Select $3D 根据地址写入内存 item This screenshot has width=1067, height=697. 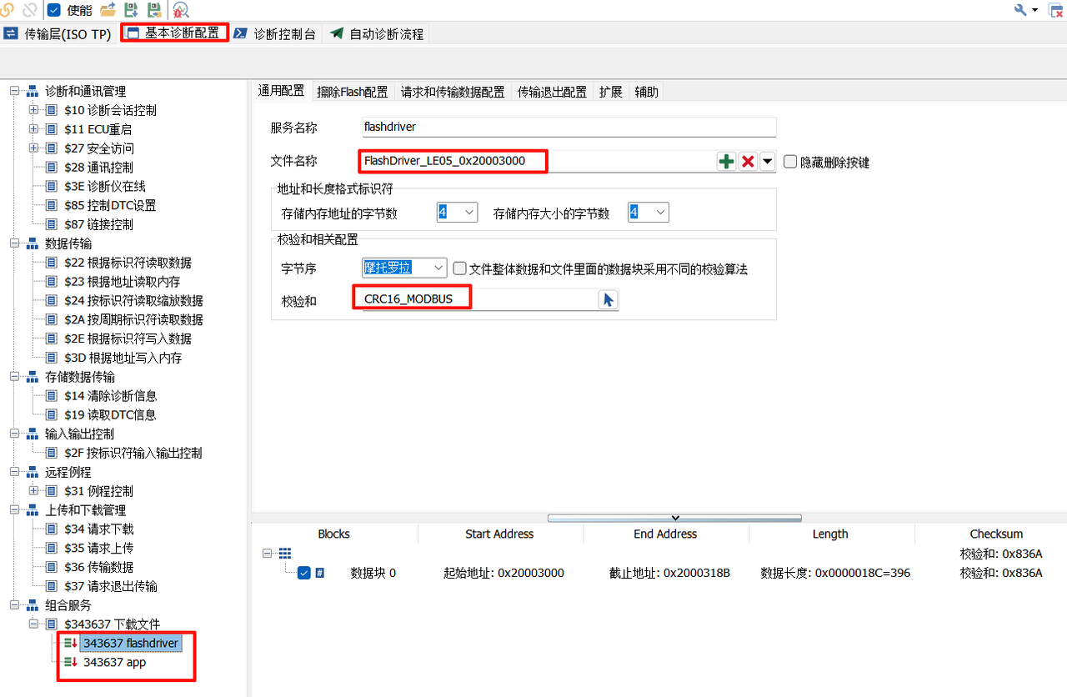pyautogui.click(x=123, y=358)
